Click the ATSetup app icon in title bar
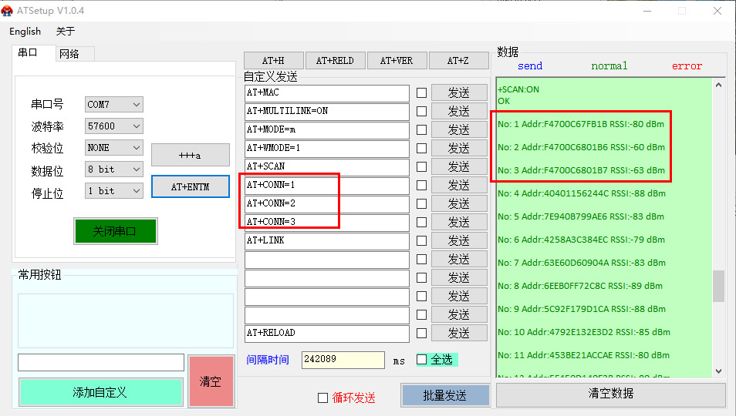The image size is (736, 416). (x=9, y=11)
